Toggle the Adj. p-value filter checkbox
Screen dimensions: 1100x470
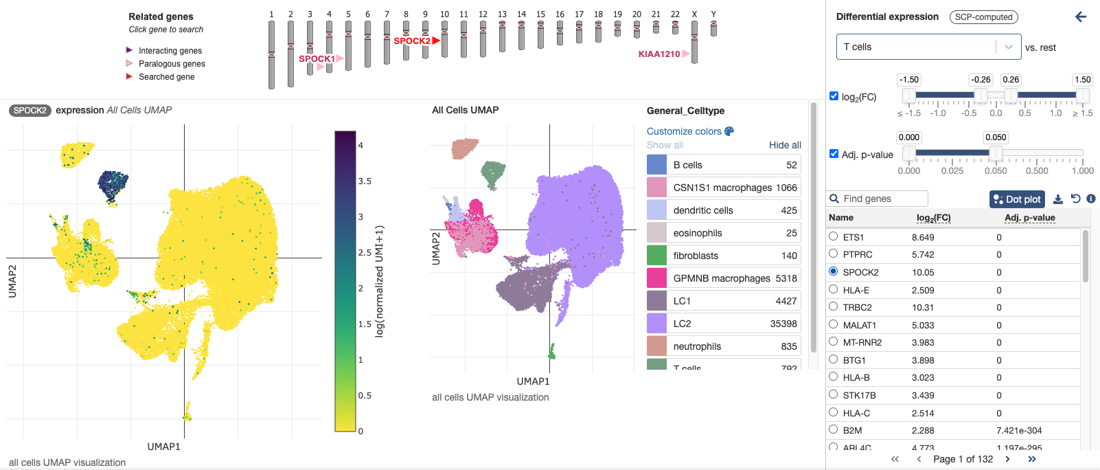(834, 154)
